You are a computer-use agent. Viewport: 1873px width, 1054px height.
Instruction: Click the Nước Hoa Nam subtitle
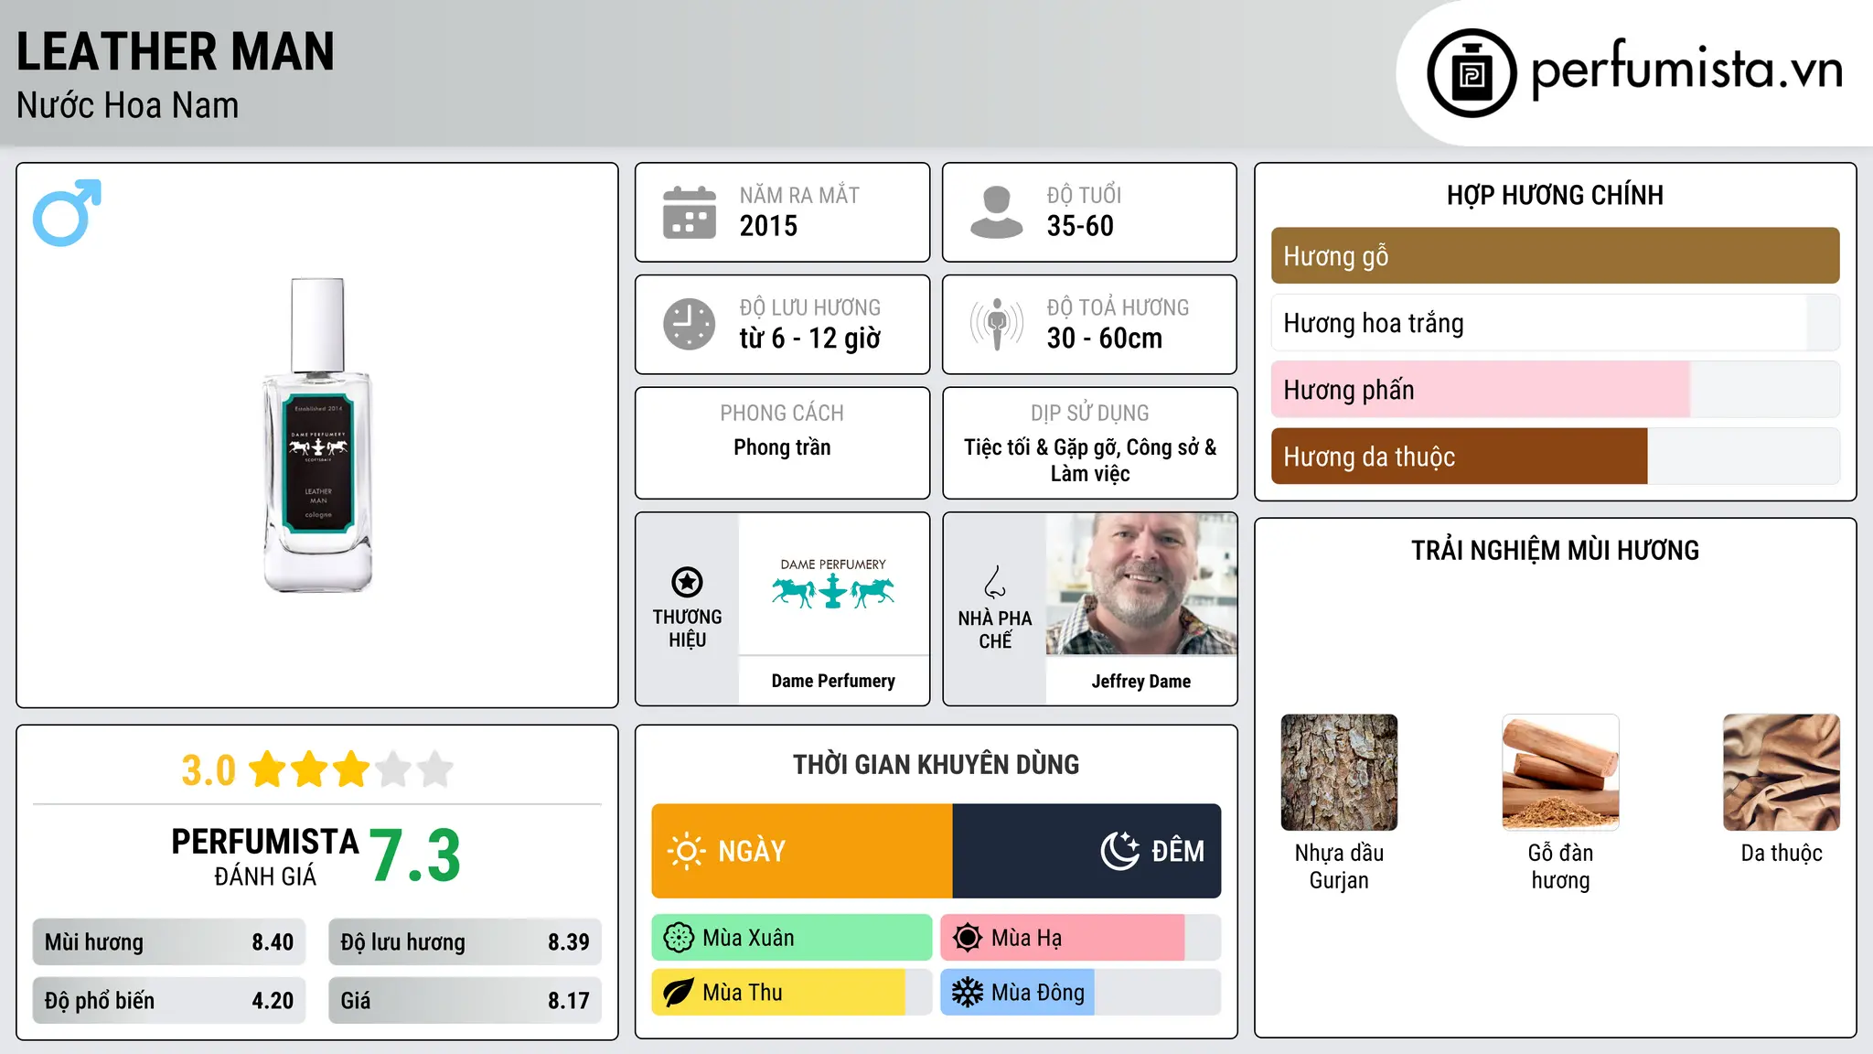[x=128, y=105]
